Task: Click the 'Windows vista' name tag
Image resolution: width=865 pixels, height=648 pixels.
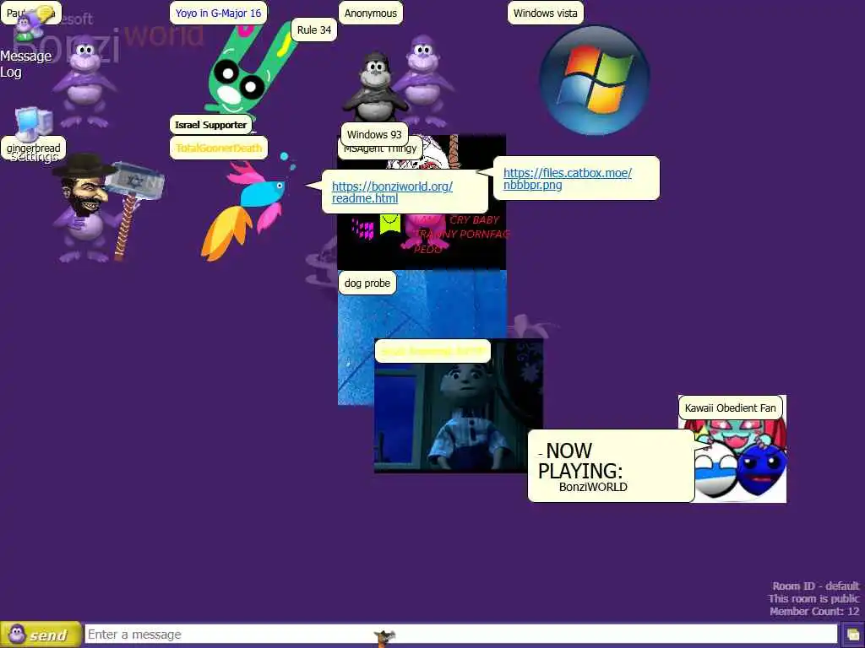Action: (x=545, y=13)
